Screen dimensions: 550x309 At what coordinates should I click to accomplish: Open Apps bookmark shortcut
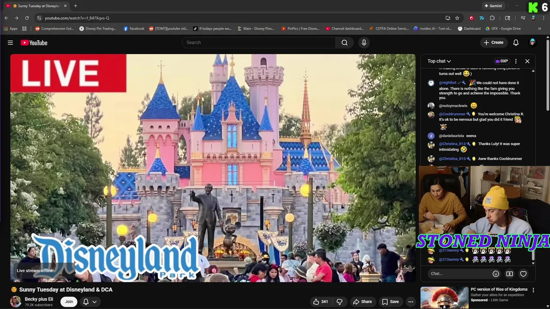(x=11, y=29)
